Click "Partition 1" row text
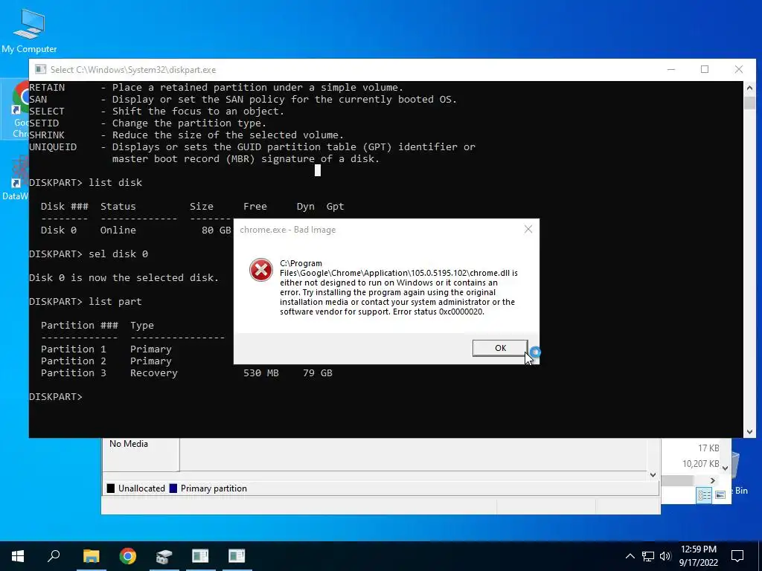 (74, 349)
